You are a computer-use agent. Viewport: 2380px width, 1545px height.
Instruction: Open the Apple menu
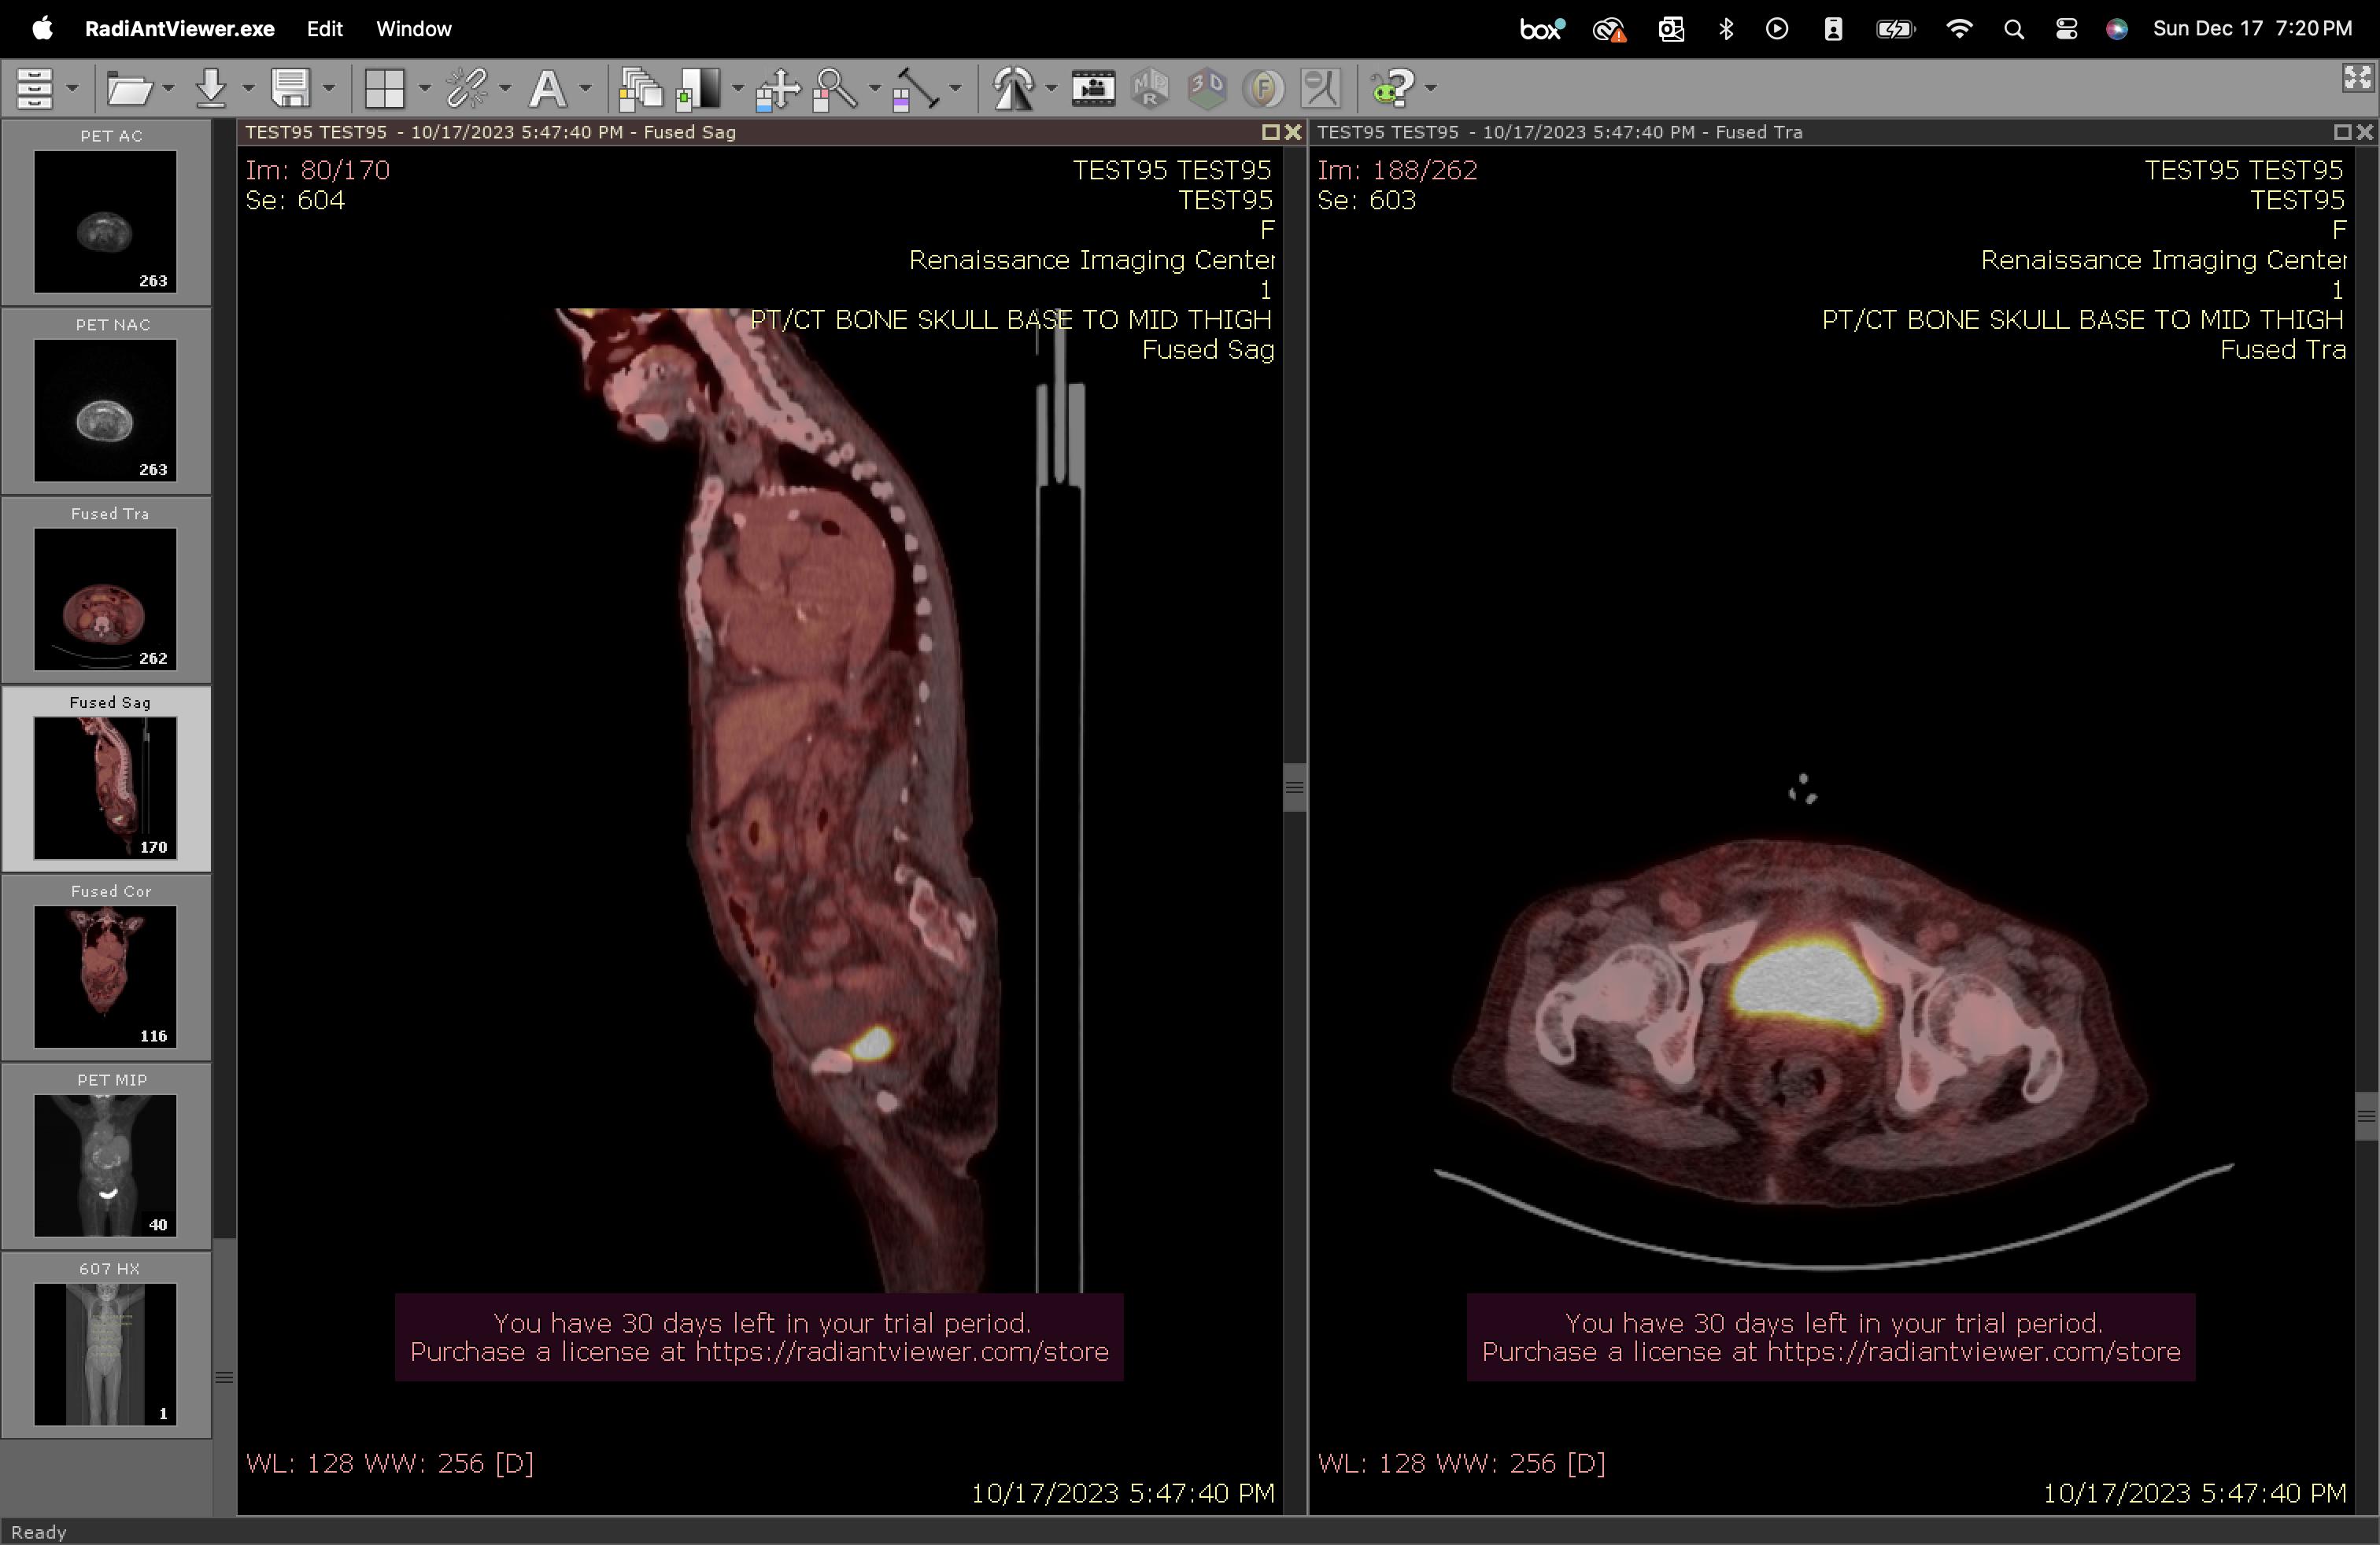[x=42, y=28]
